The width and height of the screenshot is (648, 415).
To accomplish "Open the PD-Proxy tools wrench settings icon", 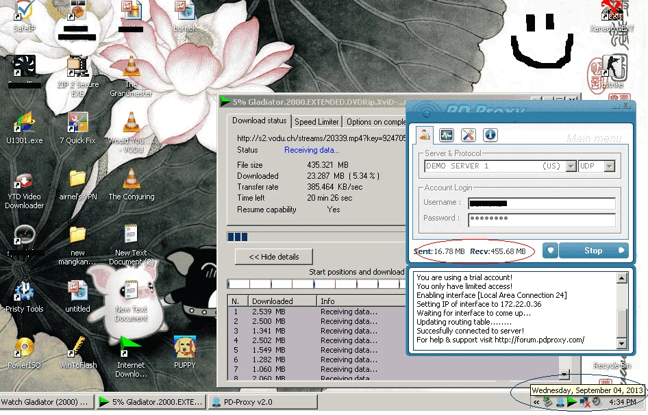I will pos(469,135).
